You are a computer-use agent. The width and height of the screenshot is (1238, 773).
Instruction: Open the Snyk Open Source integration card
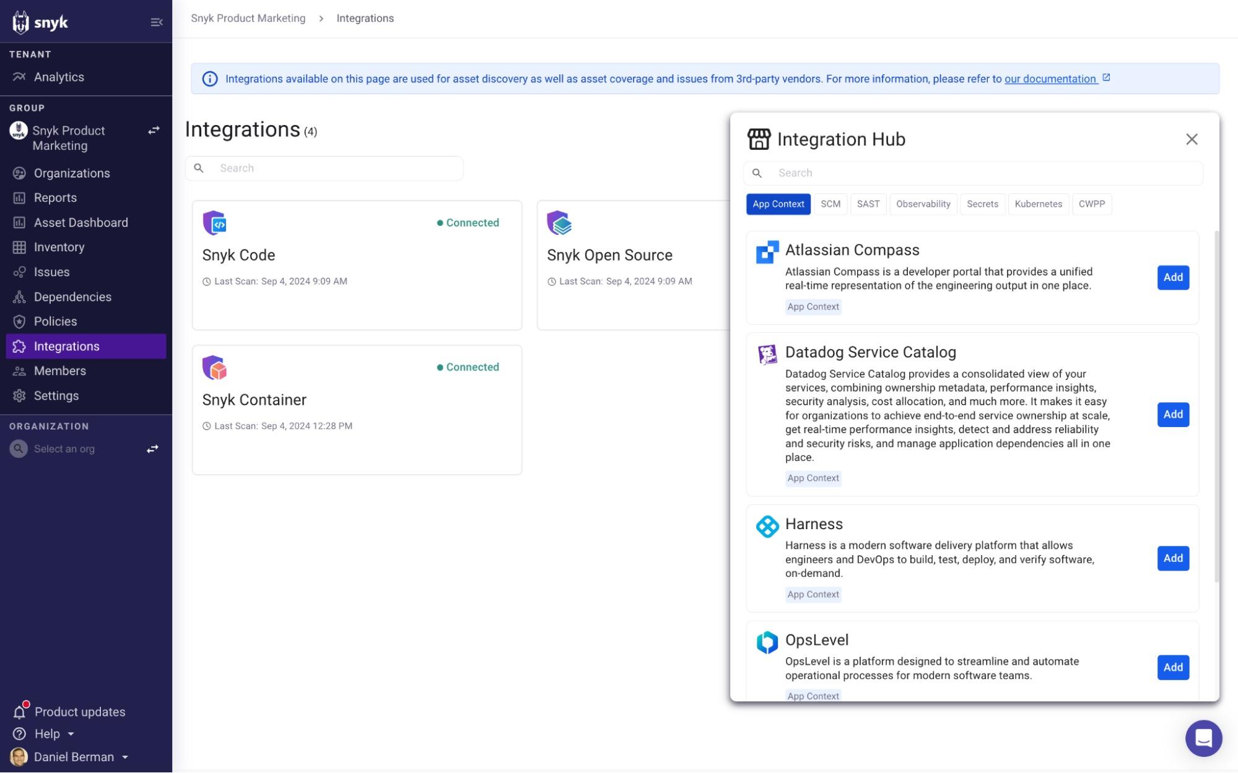[x=634, y=265]
